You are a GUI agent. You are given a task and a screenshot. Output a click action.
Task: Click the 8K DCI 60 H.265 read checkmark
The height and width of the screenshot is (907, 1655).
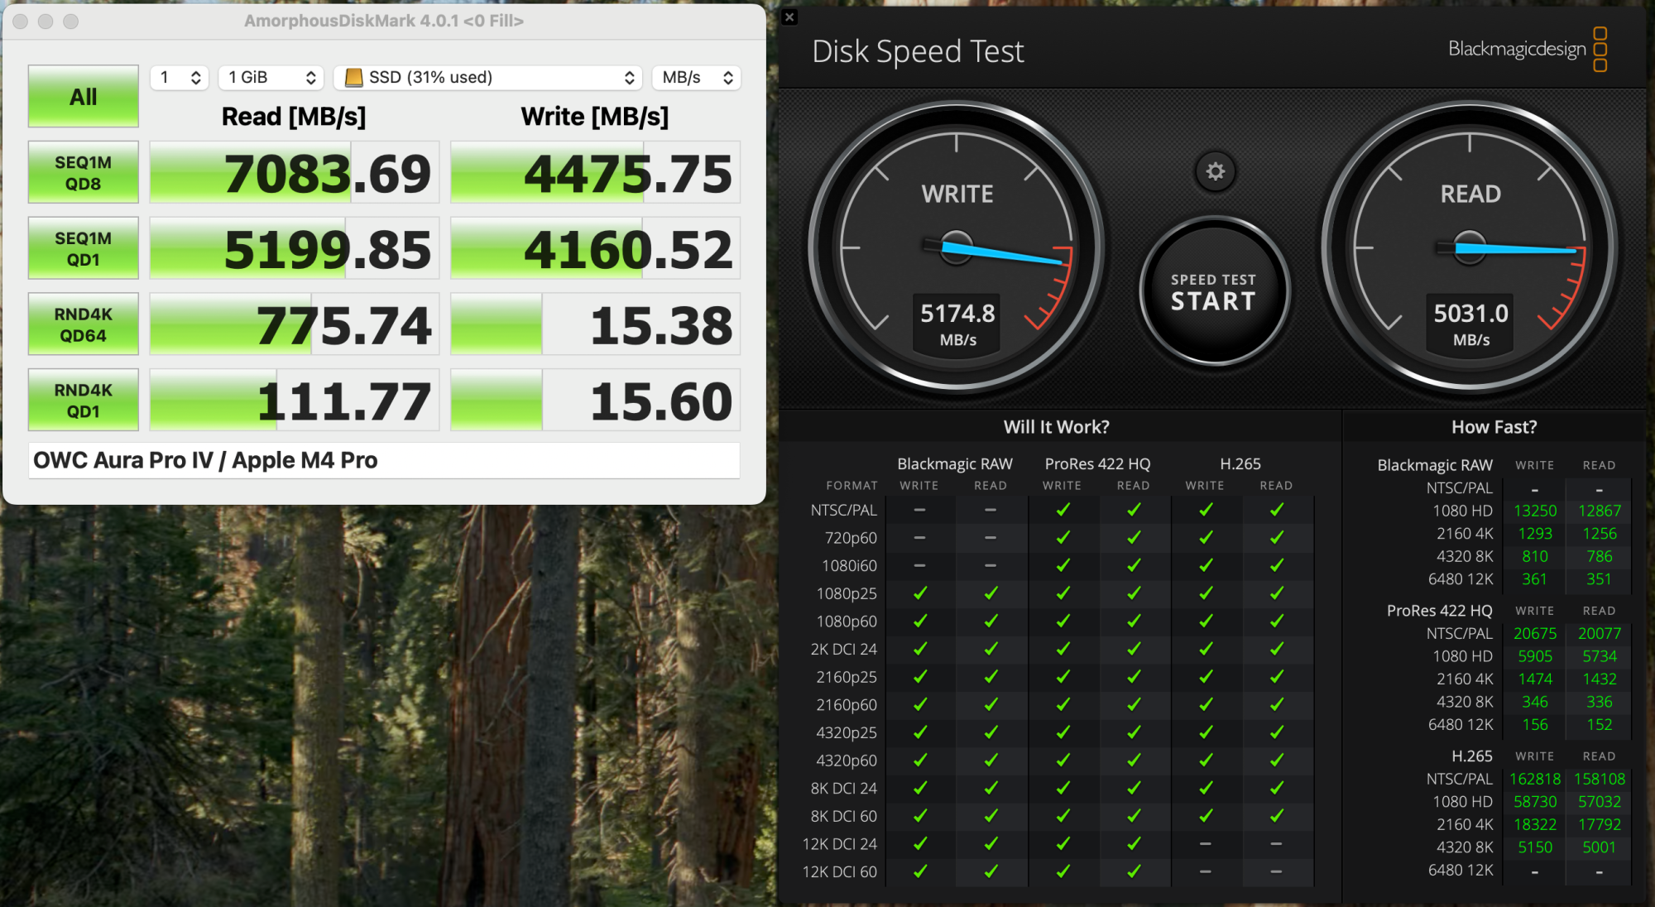1276,816
